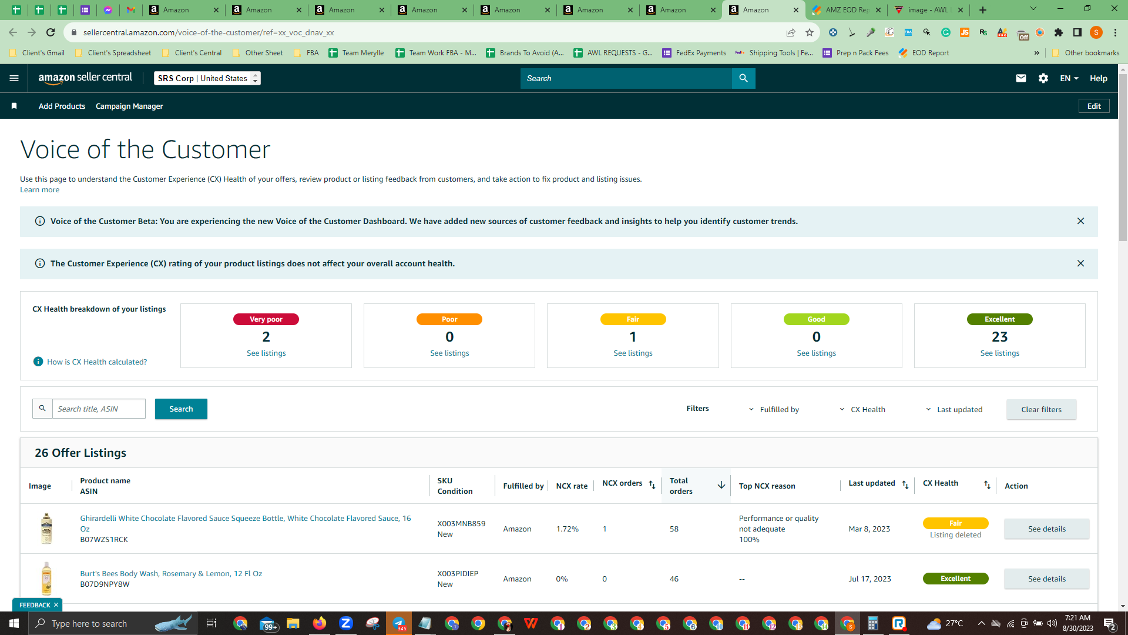Open the Other bookmarks folder
This screenshot has width=1128, height=635.
point(1086,53)
